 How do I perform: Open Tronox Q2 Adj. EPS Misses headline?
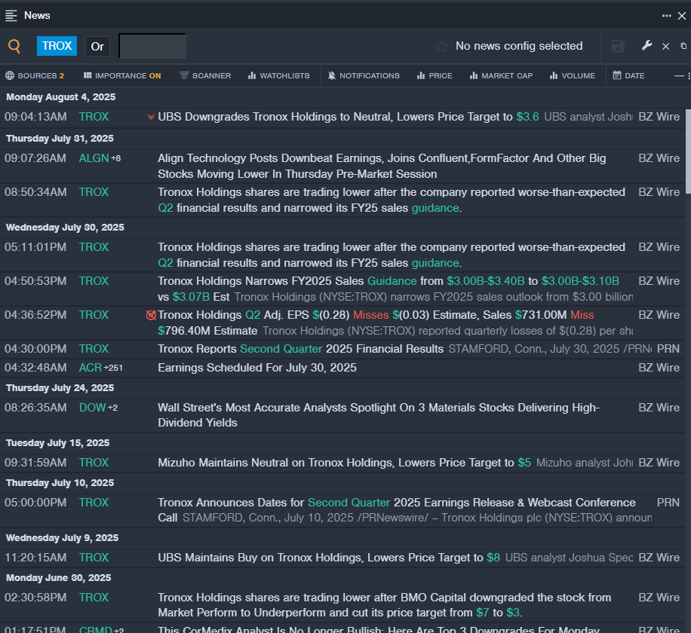376,323
